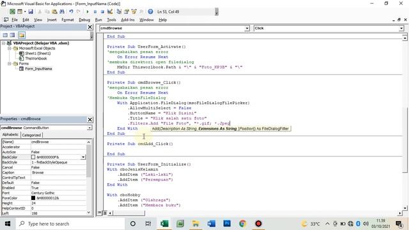The width and height of the screenshot is (409, 230).
Task: Open toolbar options overflow arrow
Action: (217, 12)
